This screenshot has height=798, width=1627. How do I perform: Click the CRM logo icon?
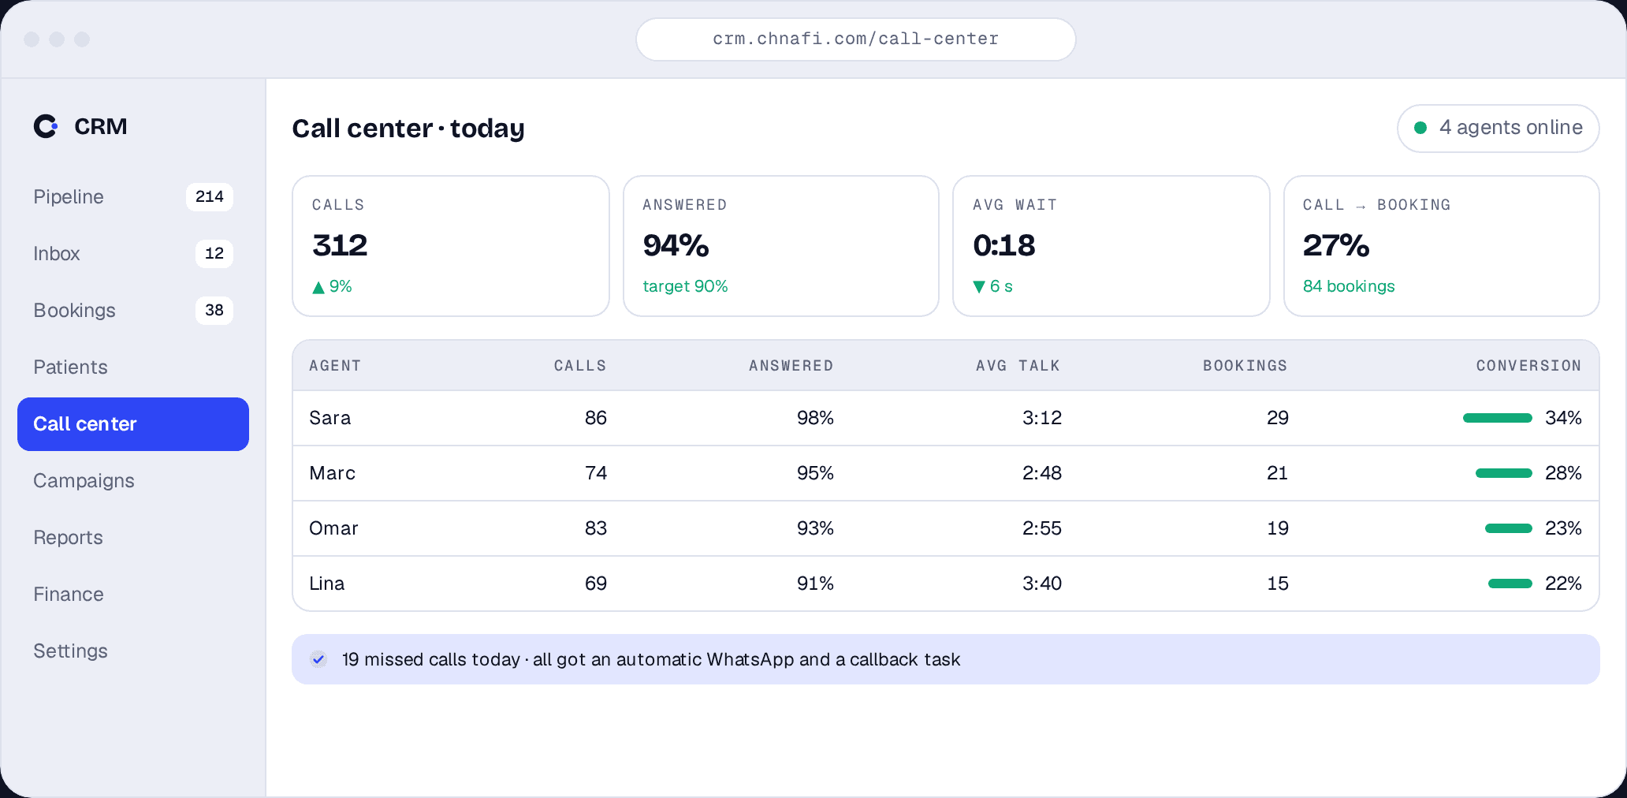[46, 126]
